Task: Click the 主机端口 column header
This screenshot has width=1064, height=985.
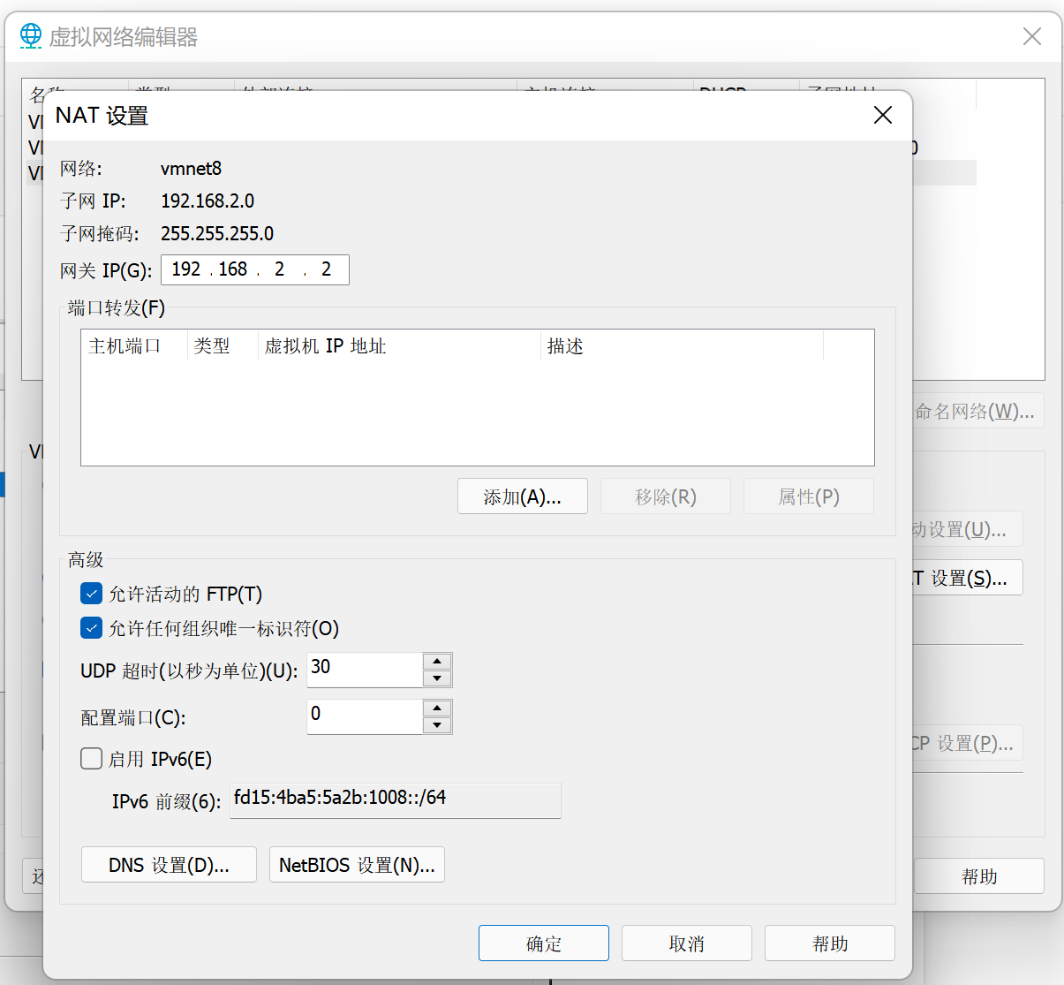Action: (134, 345)
